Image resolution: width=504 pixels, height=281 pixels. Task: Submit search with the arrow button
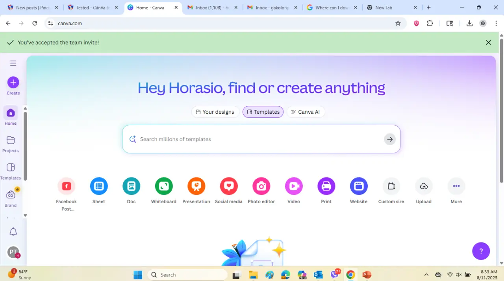pyautogui.click(x=389, y=139)
